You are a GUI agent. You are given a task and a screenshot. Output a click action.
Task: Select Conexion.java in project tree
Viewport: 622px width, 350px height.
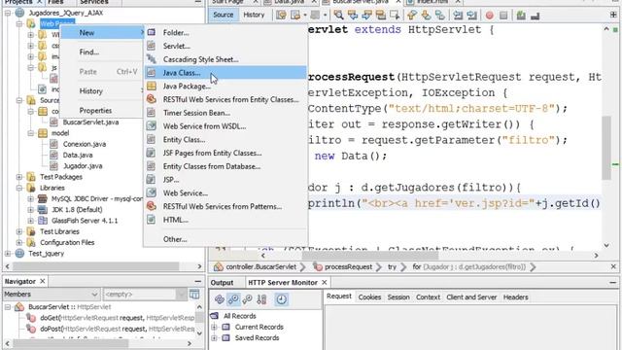pyautogui.click(x=85, y=144)
